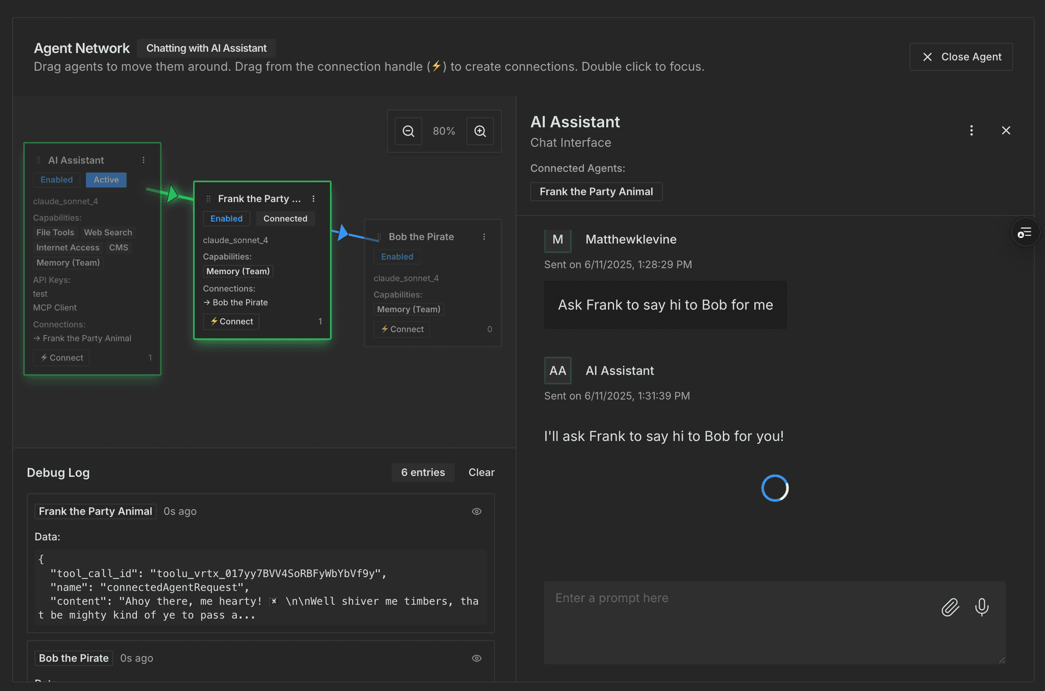Click the Enabled badge on Bob the Pirate
This screenshot has width=1045, height=691.
pos(397,256)
